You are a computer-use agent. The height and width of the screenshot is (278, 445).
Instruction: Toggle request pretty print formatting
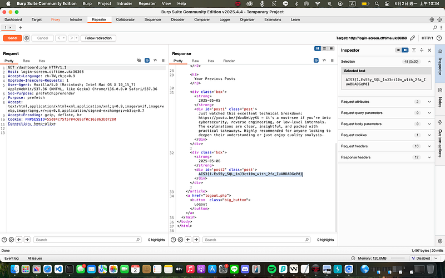pyautogui.click(x=147, y=61)
